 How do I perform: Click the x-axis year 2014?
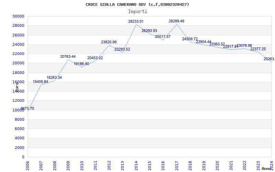click(x=136, y=165)
